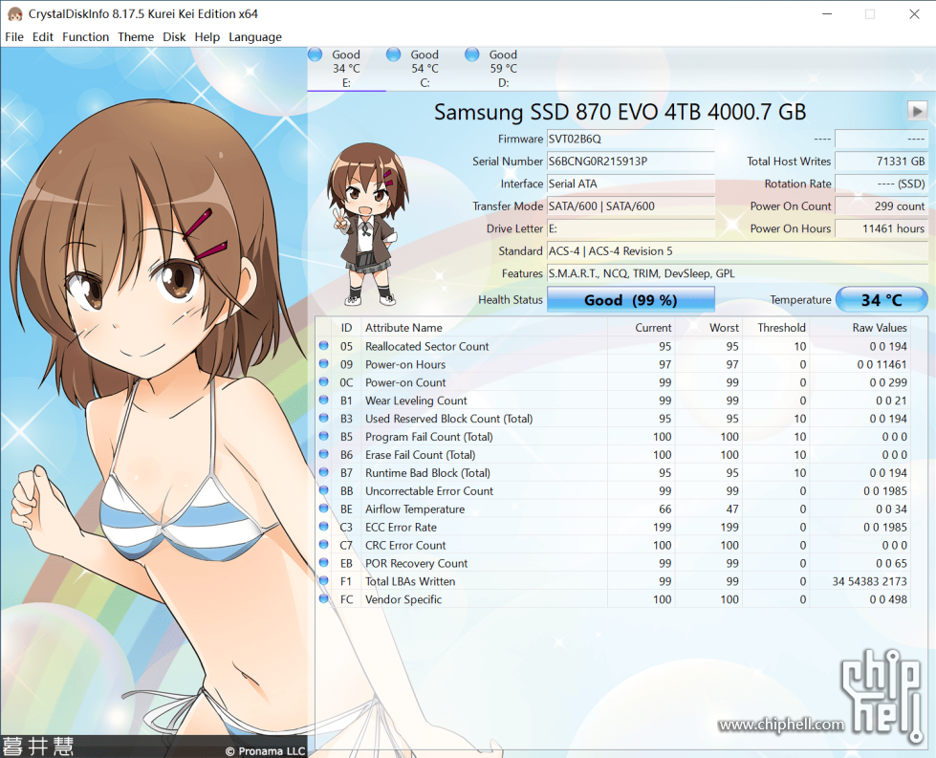This screenshot has height=758, width=936.
Task: Click status icon for Runtime Bad Block
Action: [x=323, y=472]
